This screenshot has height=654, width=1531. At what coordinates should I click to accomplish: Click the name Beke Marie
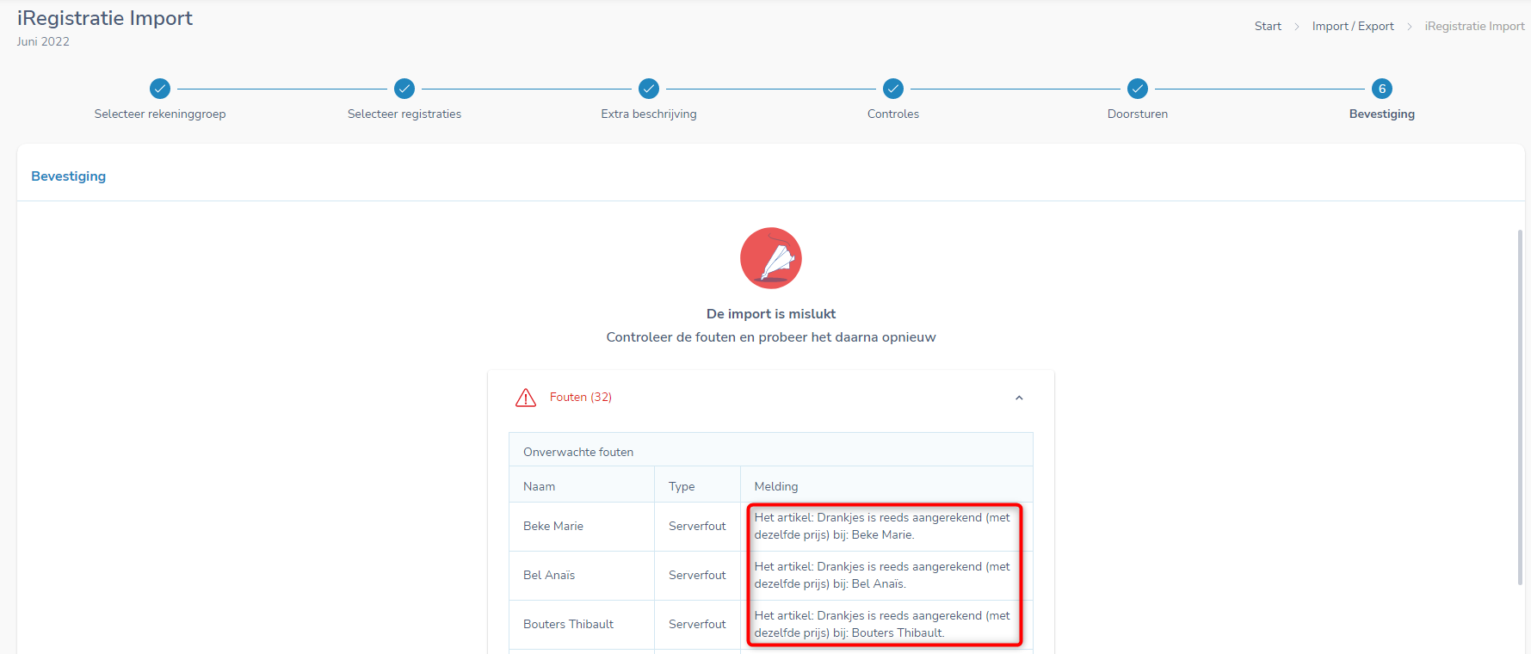tap(553, 526)
